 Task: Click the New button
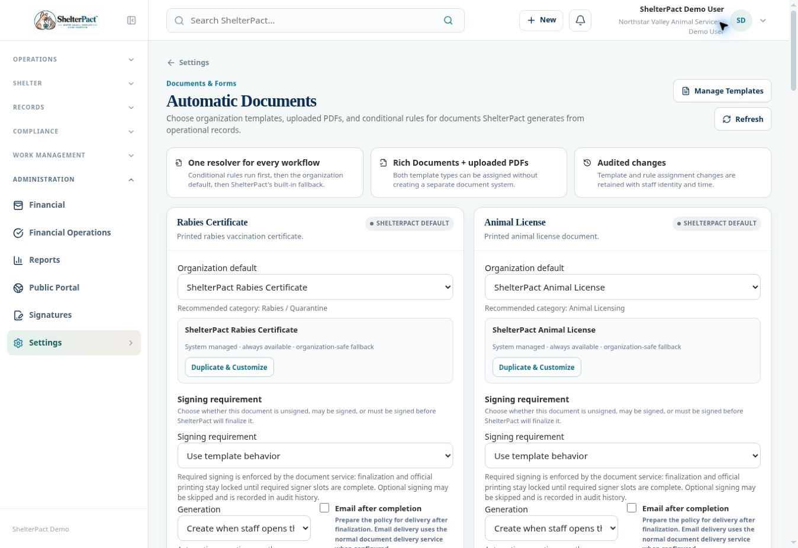click(541, 20)
